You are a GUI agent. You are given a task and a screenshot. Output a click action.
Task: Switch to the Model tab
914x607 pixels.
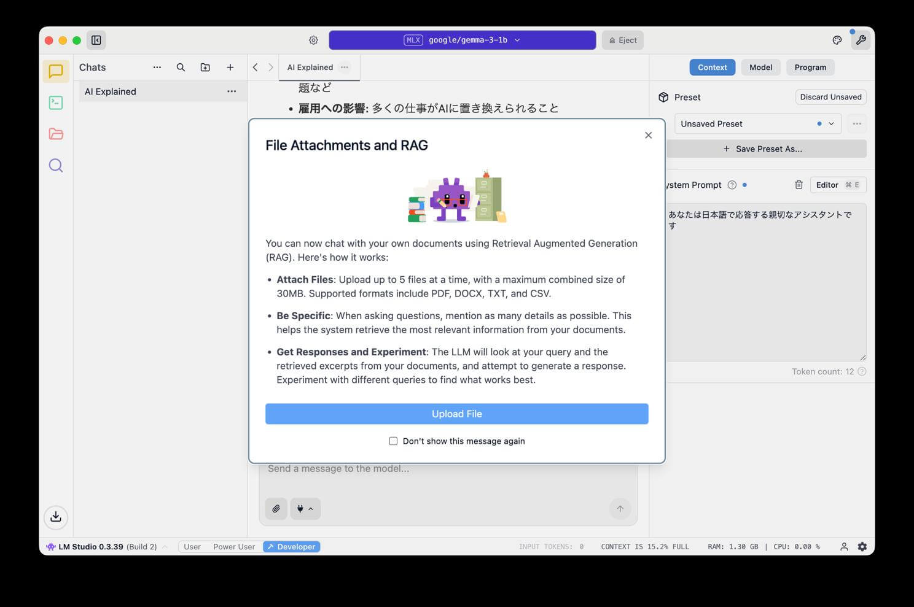[x=760, y=68]
